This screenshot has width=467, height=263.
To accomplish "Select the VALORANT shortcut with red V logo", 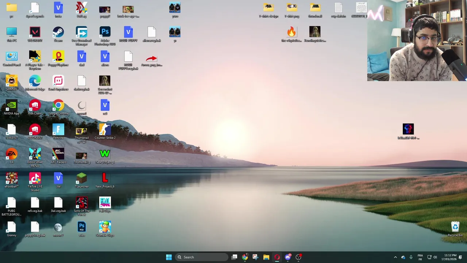I will (35, 35).
